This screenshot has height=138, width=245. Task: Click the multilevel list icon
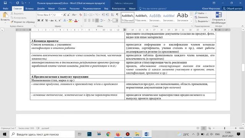(x=97, y=15)
